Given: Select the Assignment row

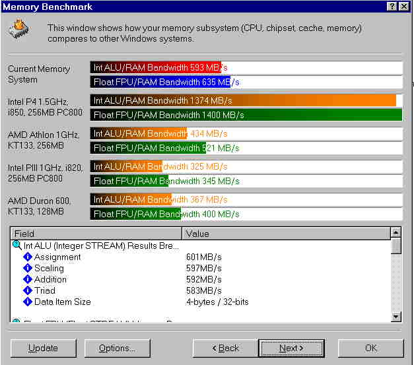Looking at the screenshot, I should [201, 257].
